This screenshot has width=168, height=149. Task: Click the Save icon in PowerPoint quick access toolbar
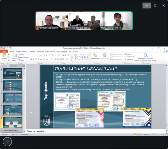point(4,48)
